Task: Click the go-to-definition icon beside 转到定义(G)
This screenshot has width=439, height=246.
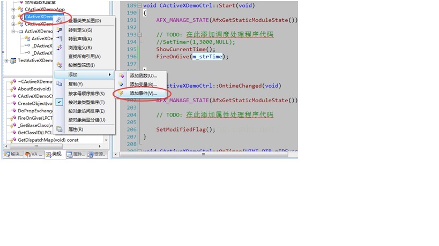Action: point(59,30)
